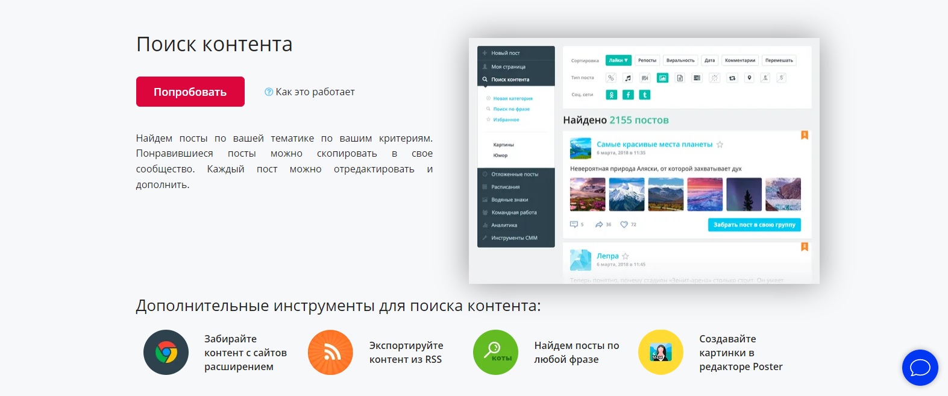Click the green phrase search icon
The width and height of the screenshot is (948, 396).
[x=495, y=353]
